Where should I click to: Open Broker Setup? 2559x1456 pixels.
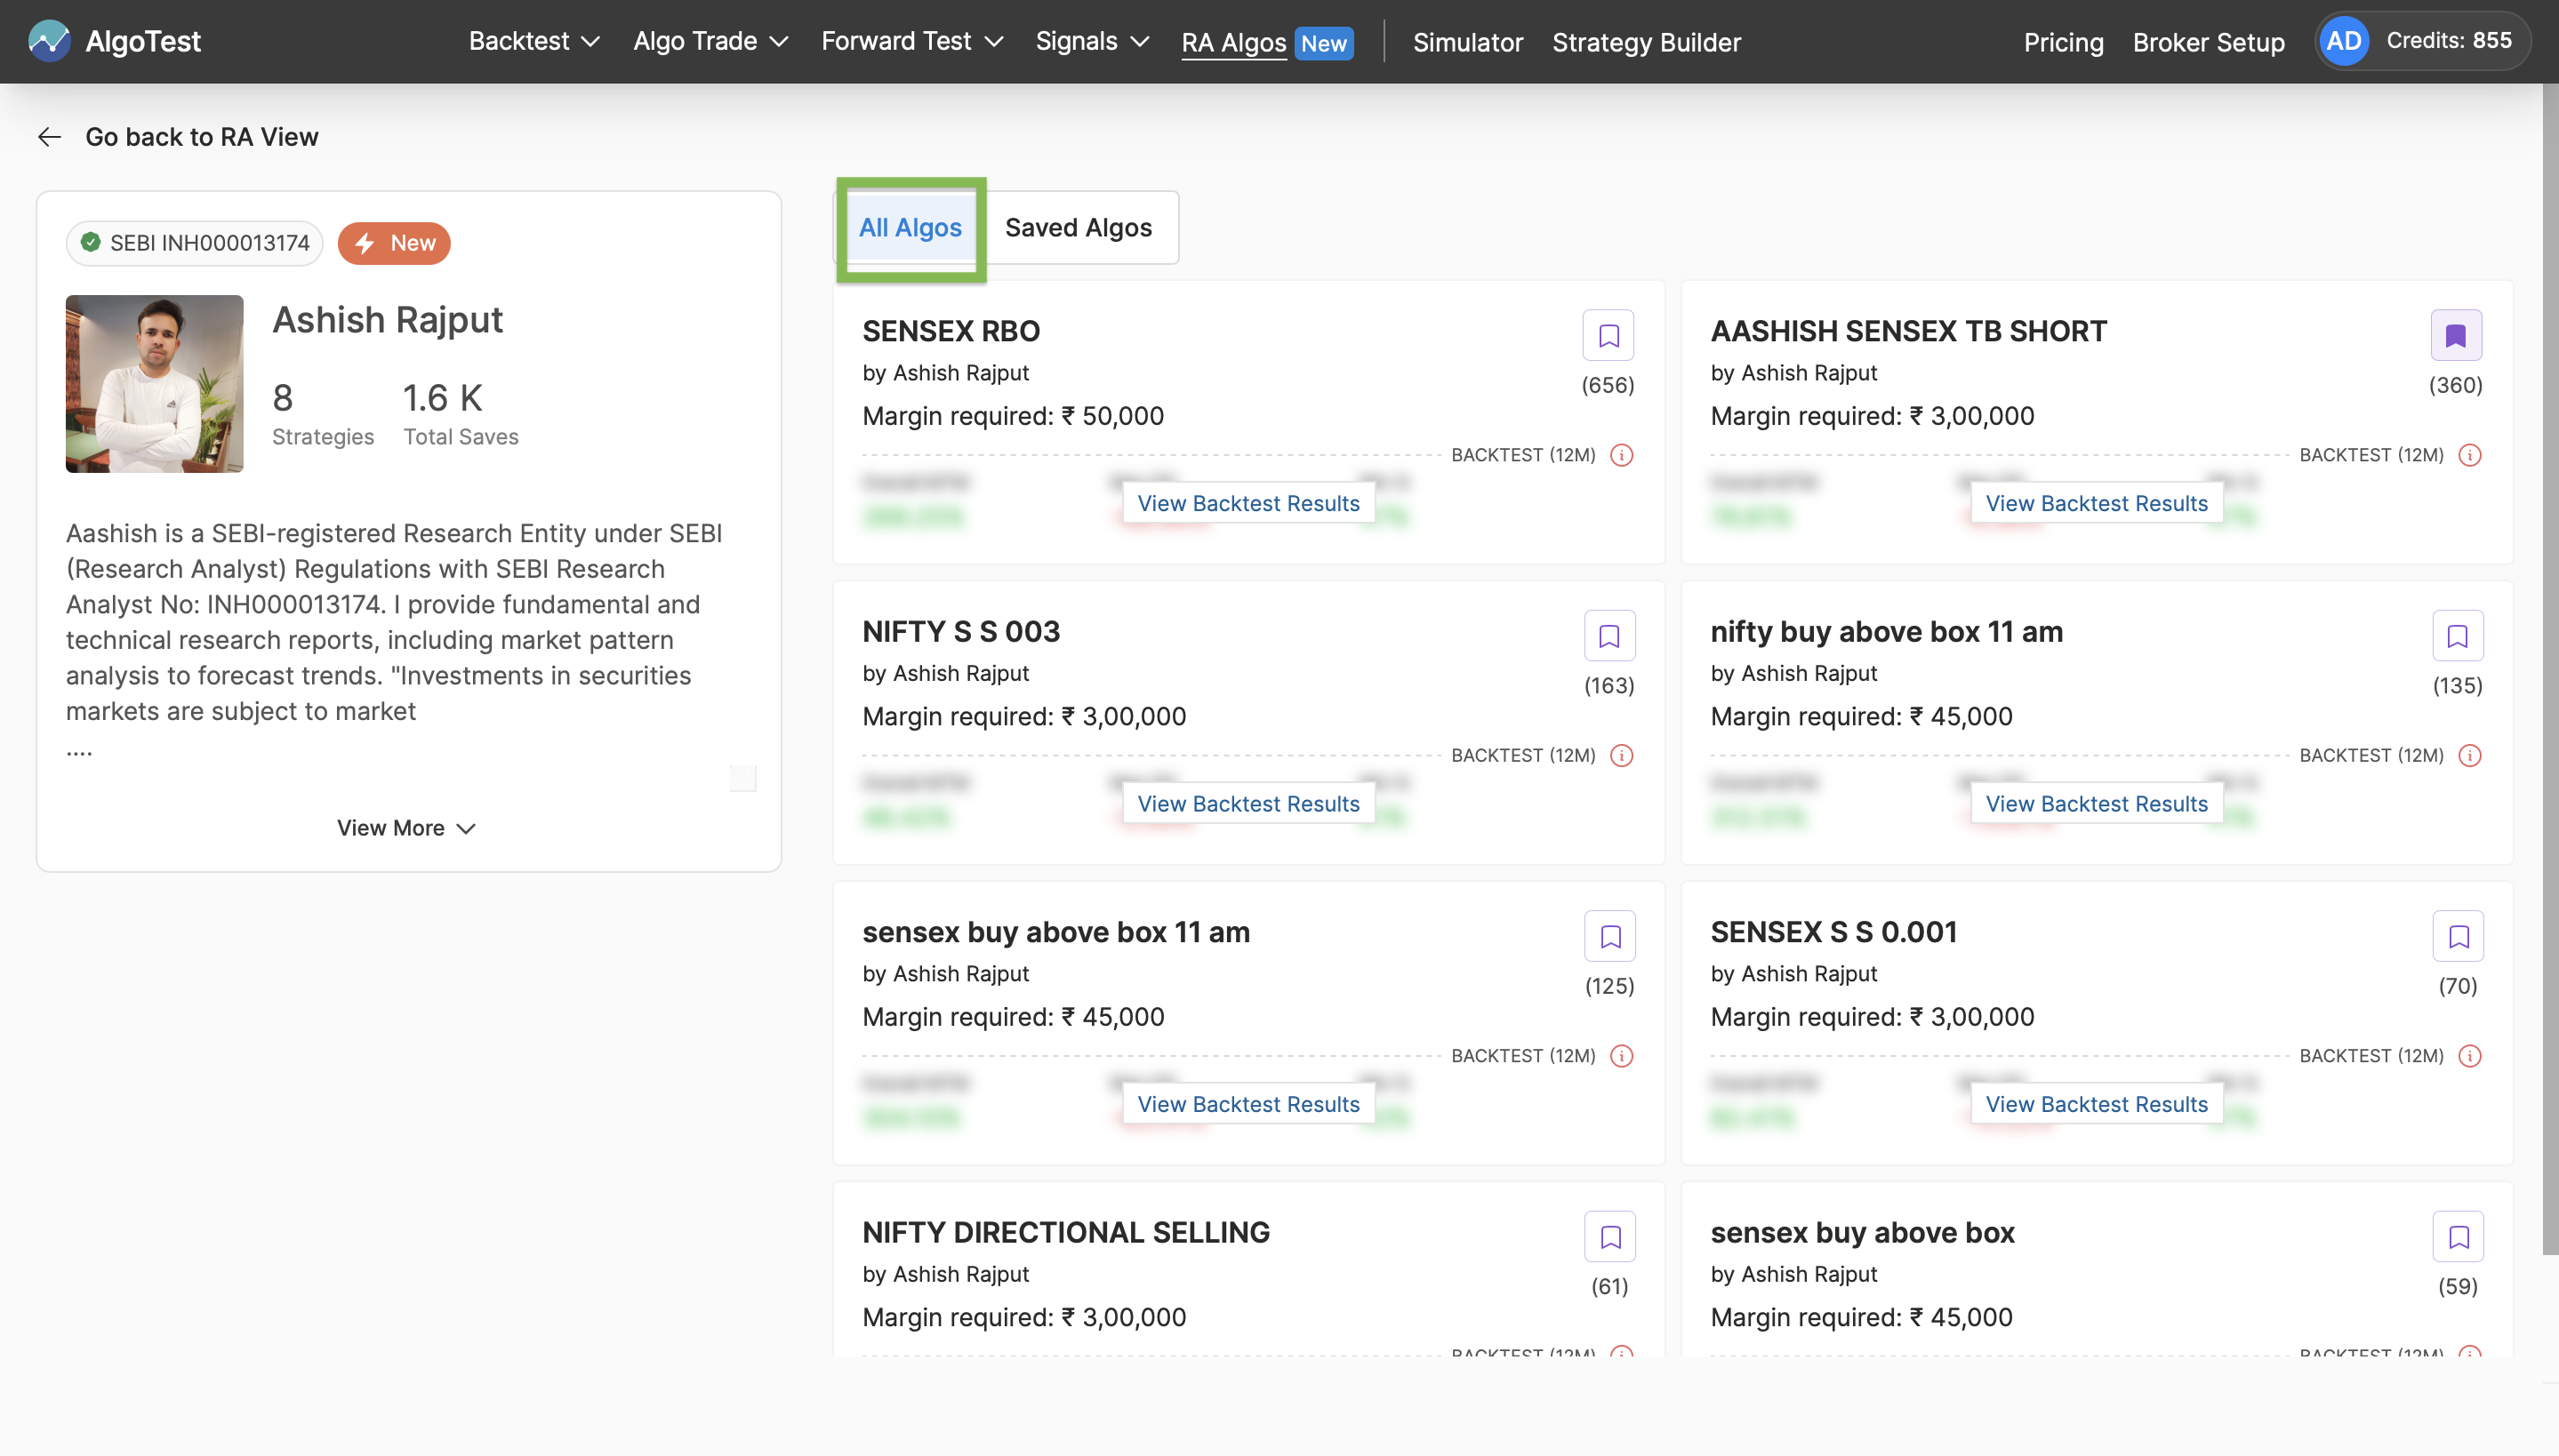2208,42
